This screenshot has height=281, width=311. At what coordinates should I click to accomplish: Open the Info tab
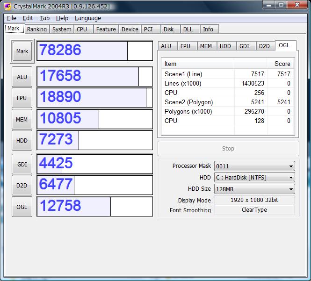coord(208,29)
